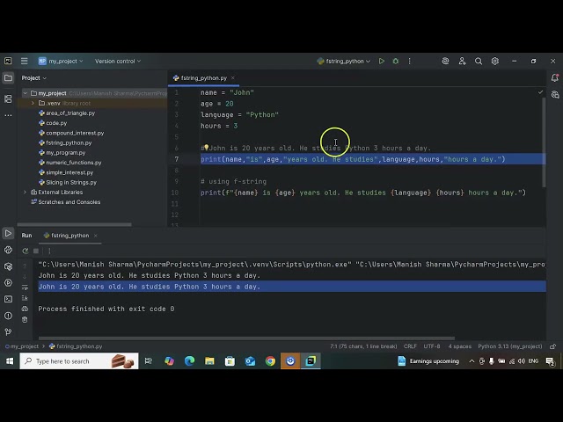Open the Notifications bell icon
This screenshot has height=422, width=563.
click(555, 77)
